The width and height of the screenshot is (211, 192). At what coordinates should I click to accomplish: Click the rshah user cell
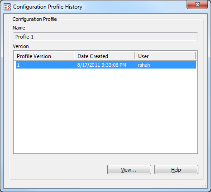coord(144,65)
